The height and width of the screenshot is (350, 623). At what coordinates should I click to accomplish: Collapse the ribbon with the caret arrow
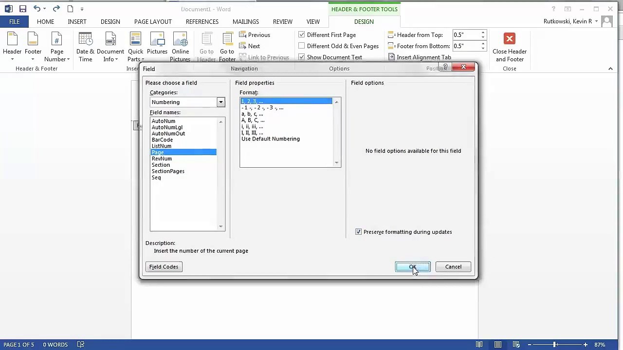(x=610, y=69)
